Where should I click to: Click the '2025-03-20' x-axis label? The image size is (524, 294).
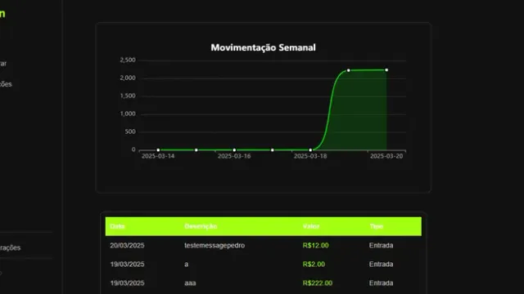tap(386, 156)
